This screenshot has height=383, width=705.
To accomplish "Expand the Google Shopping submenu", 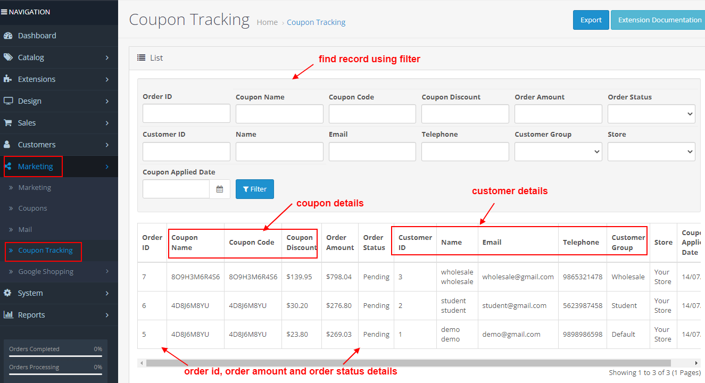I will [46, 272].
